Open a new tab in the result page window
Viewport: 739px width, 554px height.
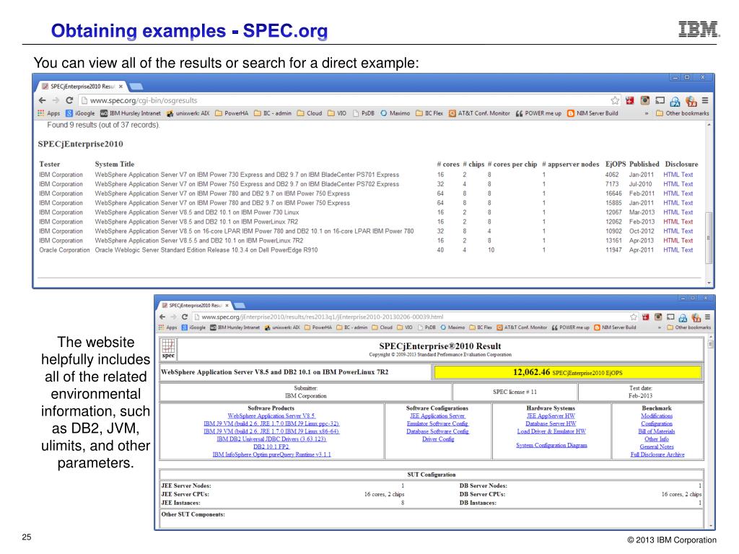240,305
